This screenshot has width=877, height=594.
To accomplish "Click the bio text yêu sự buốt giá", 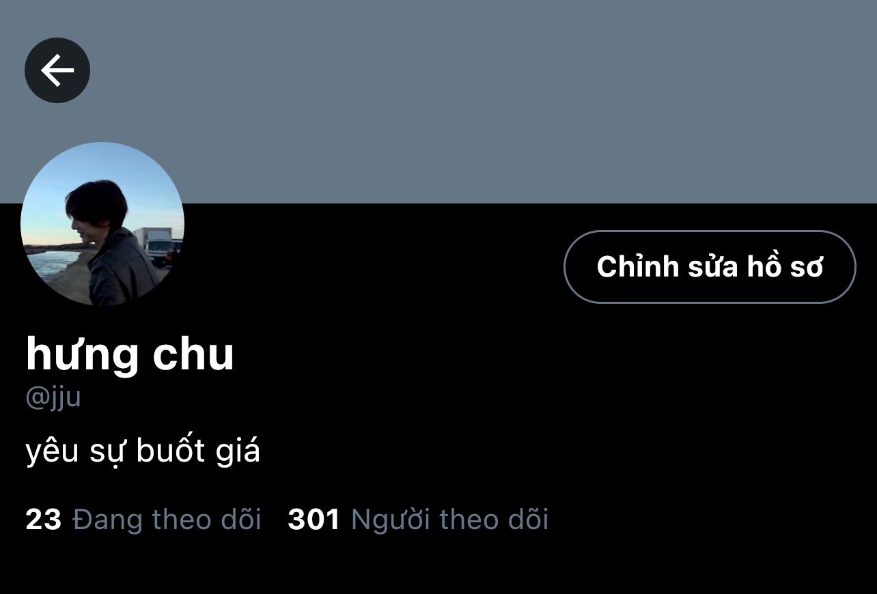I will (143, 452).
